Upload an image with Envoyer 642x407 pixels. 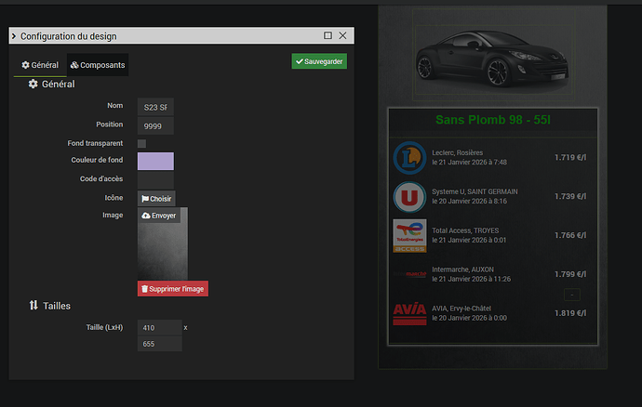point(159,216)
